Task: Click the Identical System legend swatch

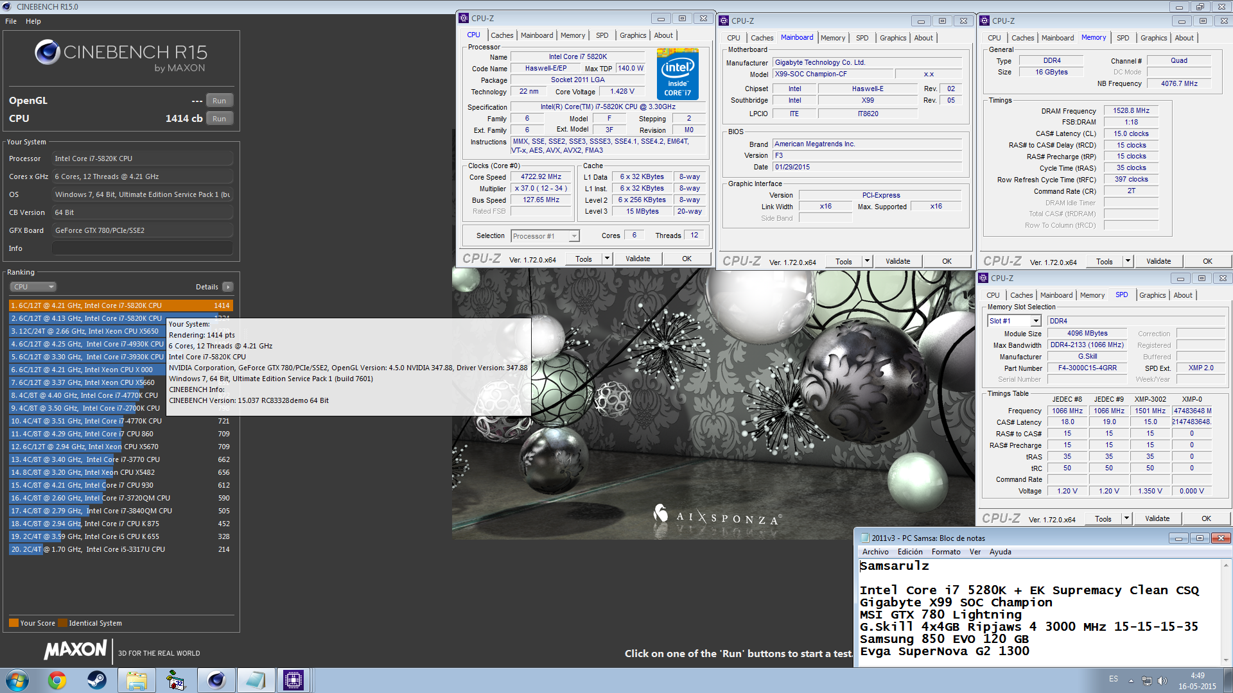Action: (62, 623)
